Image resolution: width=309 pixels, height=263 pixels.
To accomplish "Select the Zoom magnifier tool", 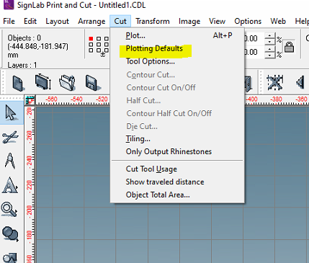I will (x=9, y=210).
